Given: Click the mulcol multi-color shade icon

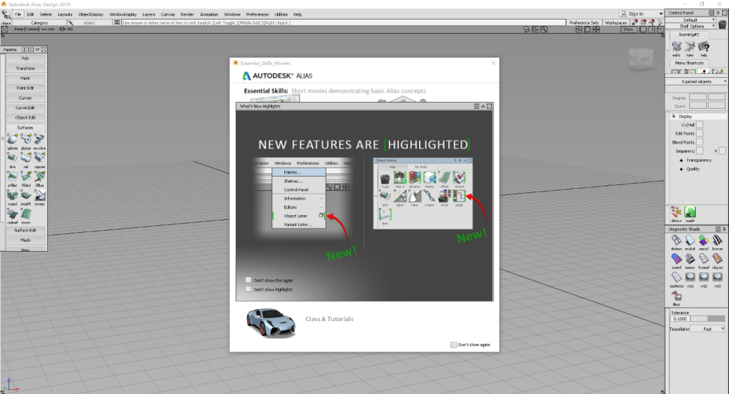Looking at the screenshot, I should tap(690, 240).
